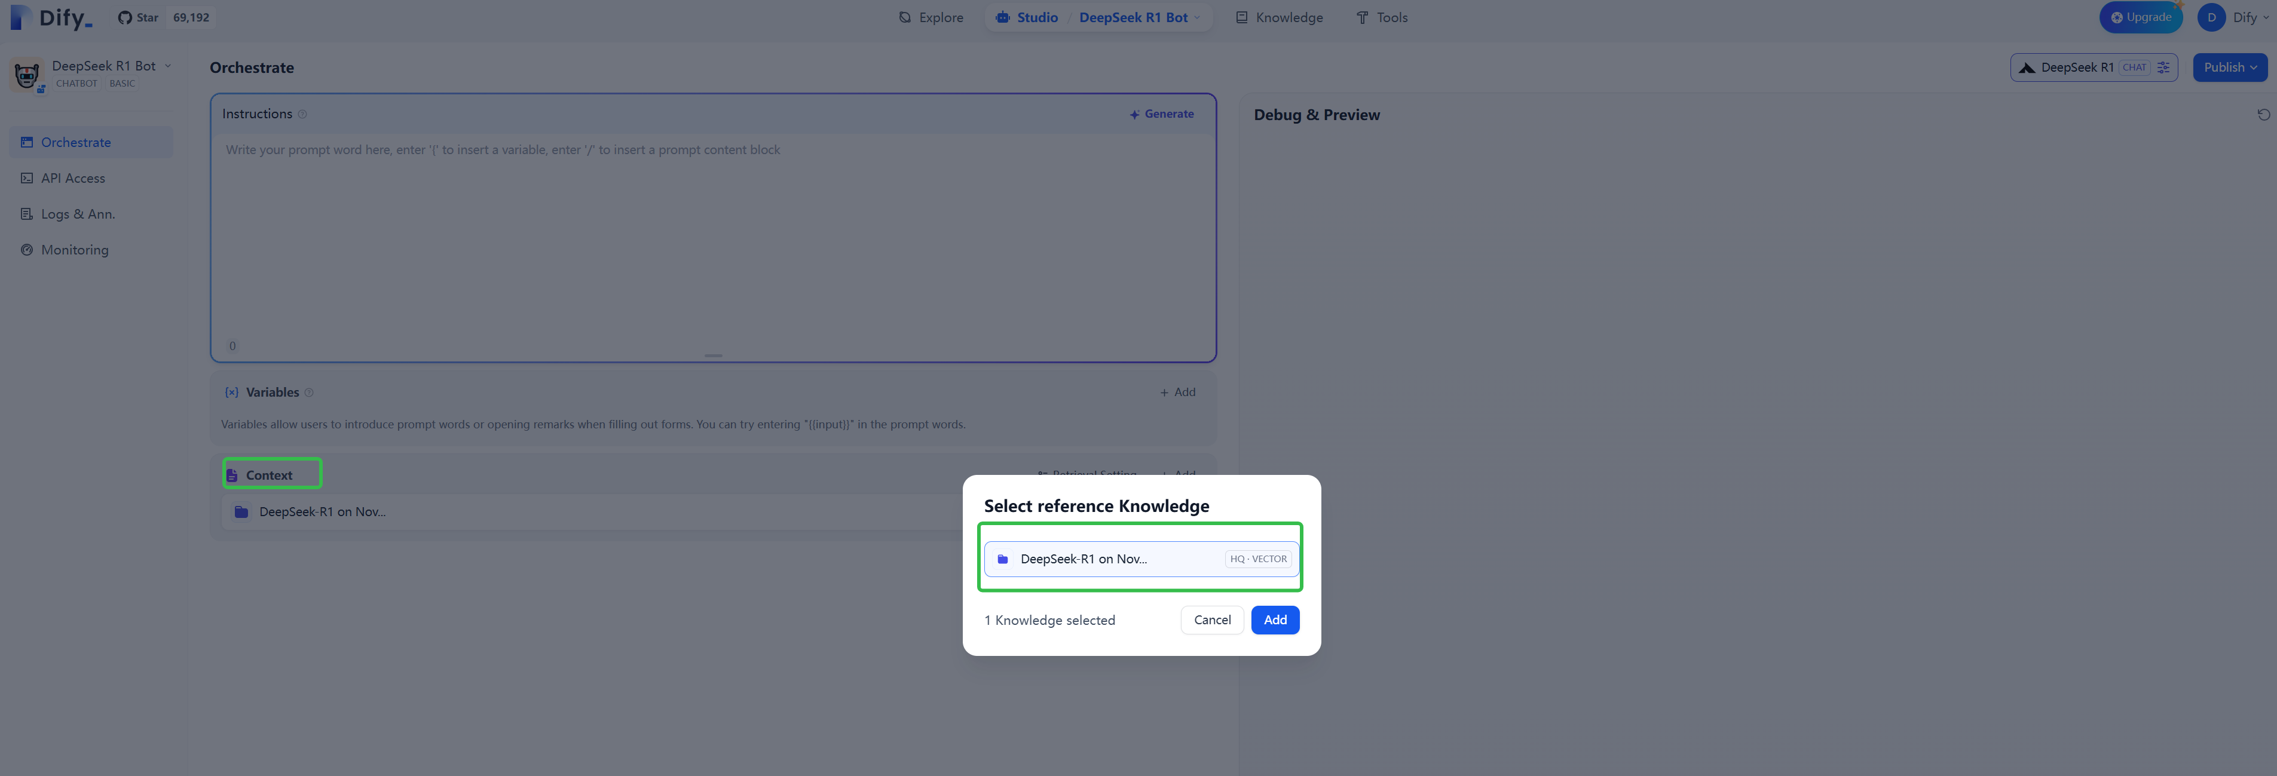Click the GitHub octocat icon
Image resolution: width=2277 pixels, height=776 pixels.
[x=125, y=18]
